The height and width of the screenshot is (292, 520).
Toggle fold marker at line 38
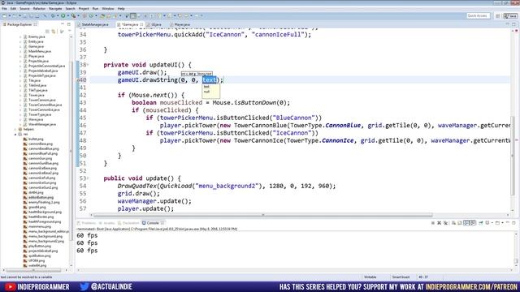(88, 65)
